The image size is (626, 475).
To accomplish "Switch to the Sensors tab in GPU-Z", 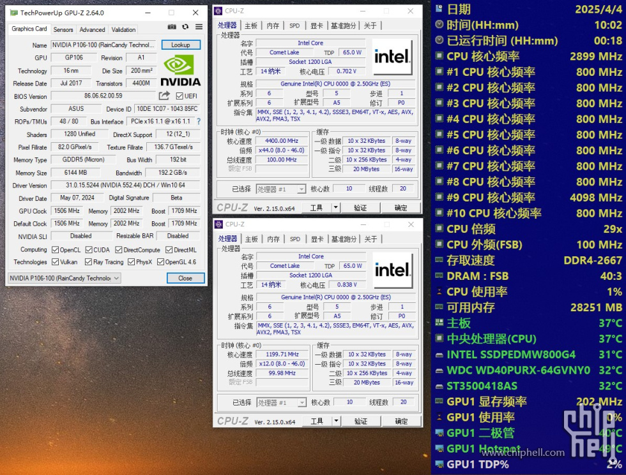I will click(x=63, y=29).
